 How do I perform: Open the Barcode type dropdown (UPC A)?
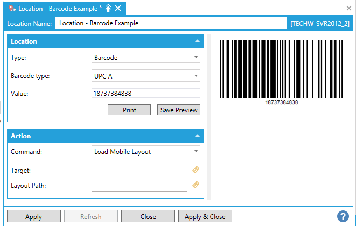click(146, 76)
